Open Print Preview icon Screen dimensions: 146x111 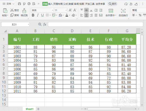tap(34, 4)
